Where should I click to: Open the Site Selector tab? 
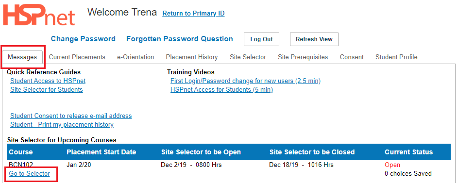248,57
